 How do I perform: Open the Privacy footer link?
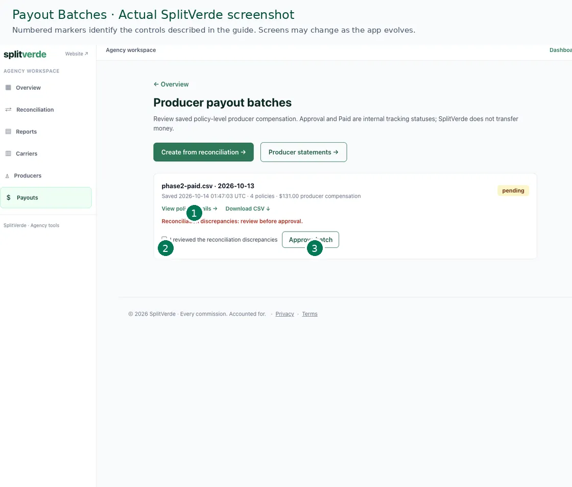tap(284, 314)
